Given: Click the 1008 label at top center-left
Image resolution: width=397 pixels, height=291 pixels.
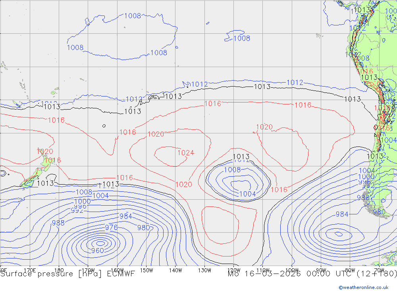Looking at the screenshot, I should click(133, 16).
